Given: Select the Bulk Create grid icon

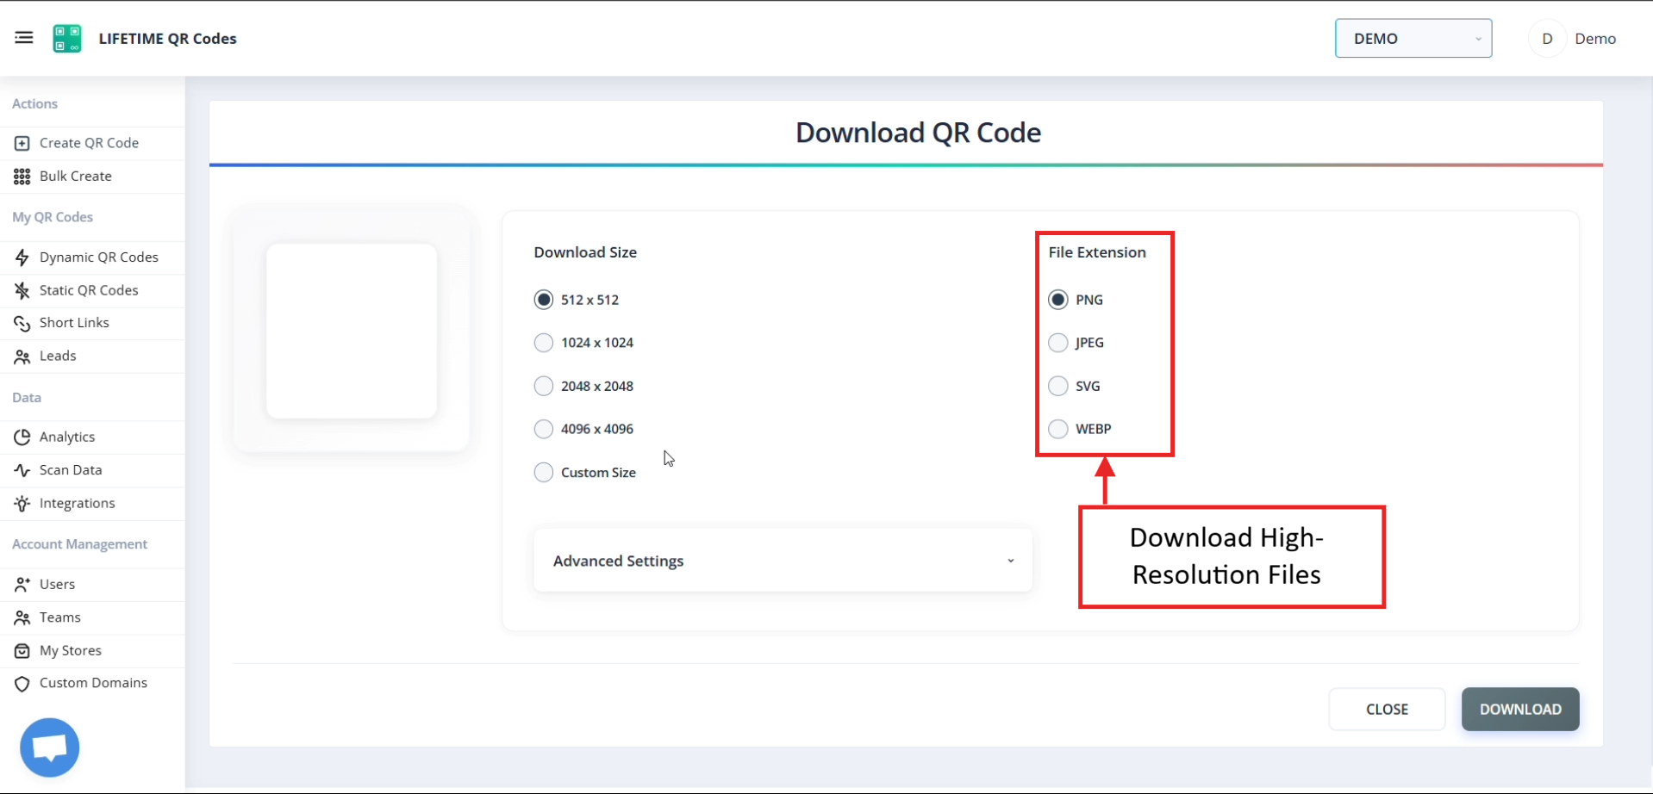Looking at the screenshot, I should pyautogui.click(x=22, y=176).
